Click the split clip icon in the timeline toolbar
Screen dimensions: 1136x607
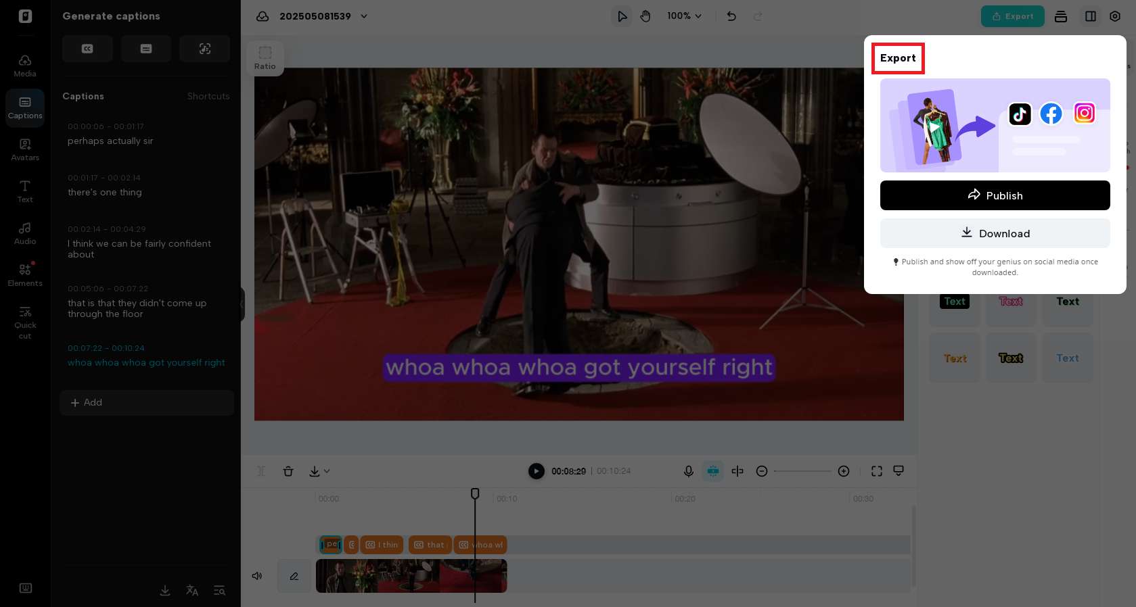click(261, 471)
